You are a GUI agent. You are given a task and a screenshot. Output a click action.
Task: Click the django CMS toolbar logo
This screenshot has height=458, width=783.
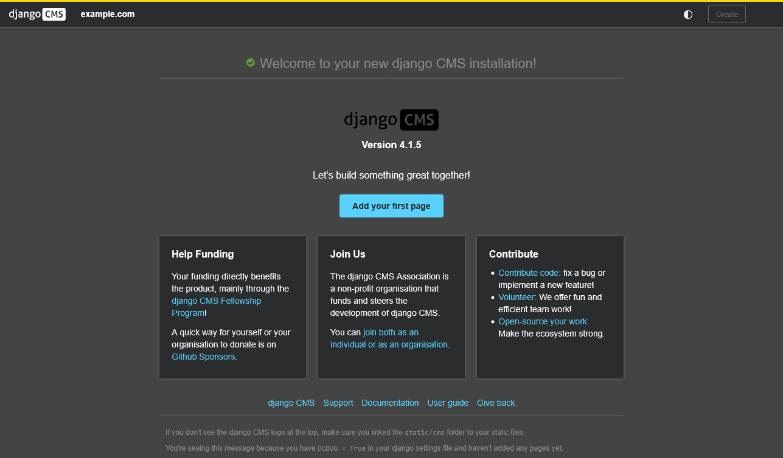(x=37, y=14)
